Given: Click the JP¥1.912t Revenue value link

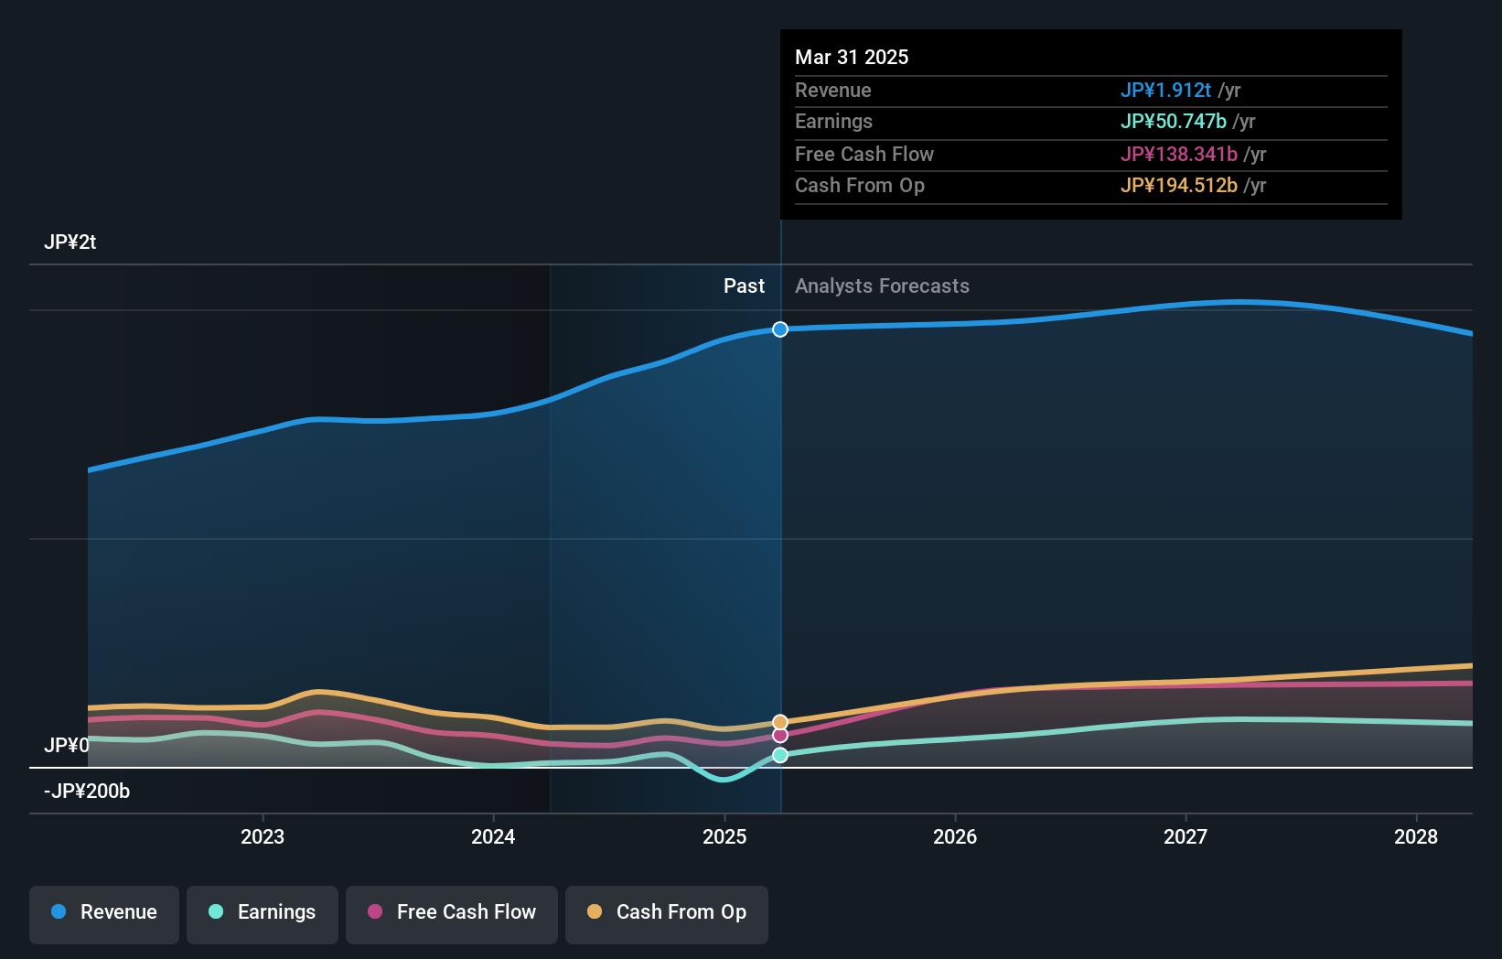Looking at the screenshot, I should pyautogui.click(x=1165, y=90).
